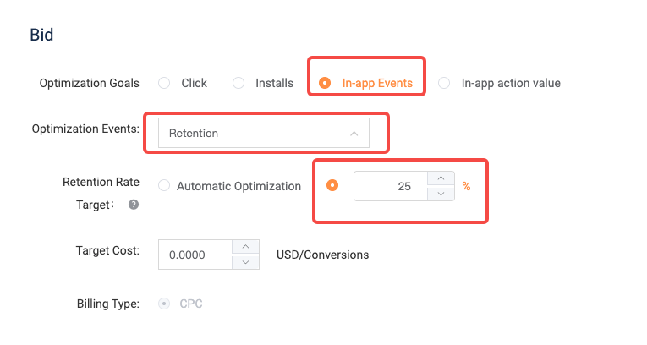Increase Target Cost using the up arrow

[x=245, y=246]
